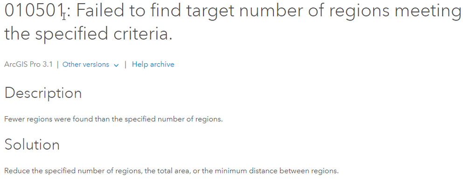The width and height of the screenshot is (466, 179).
Task: Open the Other versions dropdown
Action: click(90, 64)
